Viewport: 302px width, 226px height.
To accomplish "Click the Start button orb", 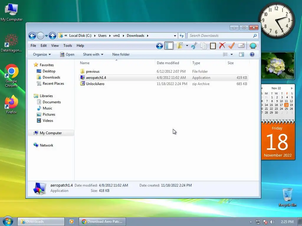I will pyautogui.click(x=8, y=221).
